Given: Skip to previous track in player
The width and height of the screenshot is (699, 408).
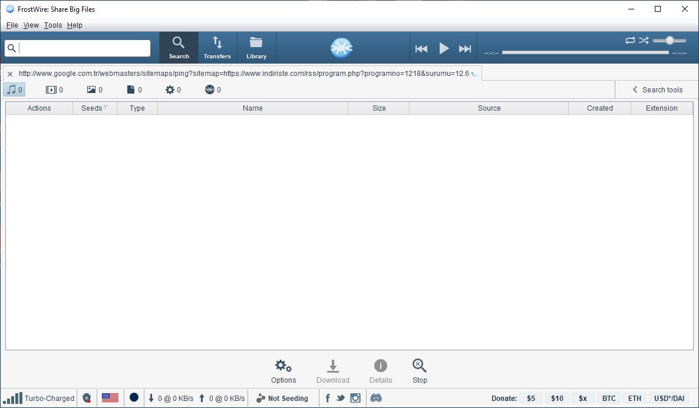Looking at the screenshot, I should [x=421, y=48].
